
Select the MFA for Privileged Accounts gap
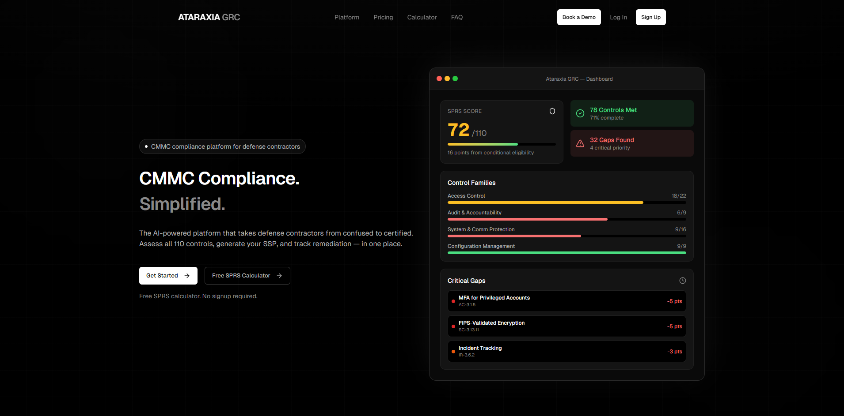tap(567, 301)
